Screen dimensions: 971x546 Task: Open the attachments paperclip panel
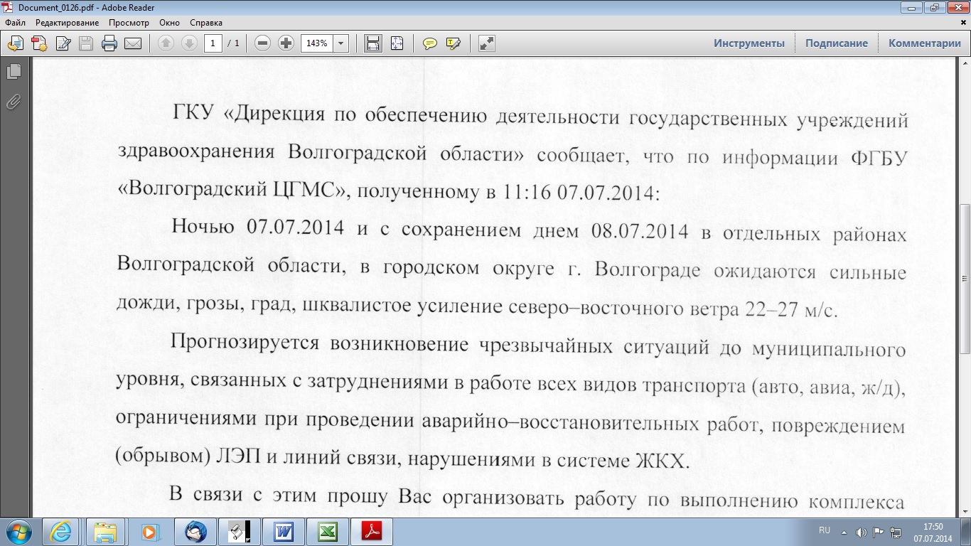pos(14,102)
